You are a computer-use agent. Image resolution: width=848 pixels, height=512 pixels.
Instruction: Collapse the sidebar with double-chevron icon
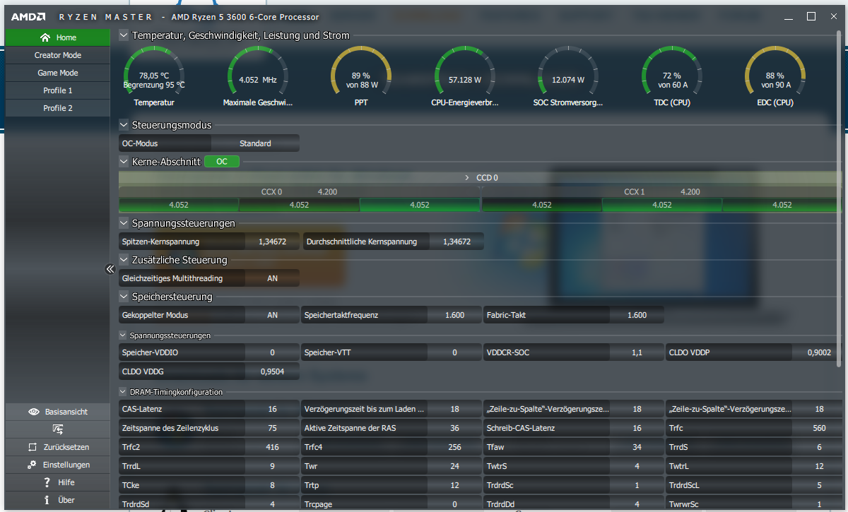tap(110, 269)
